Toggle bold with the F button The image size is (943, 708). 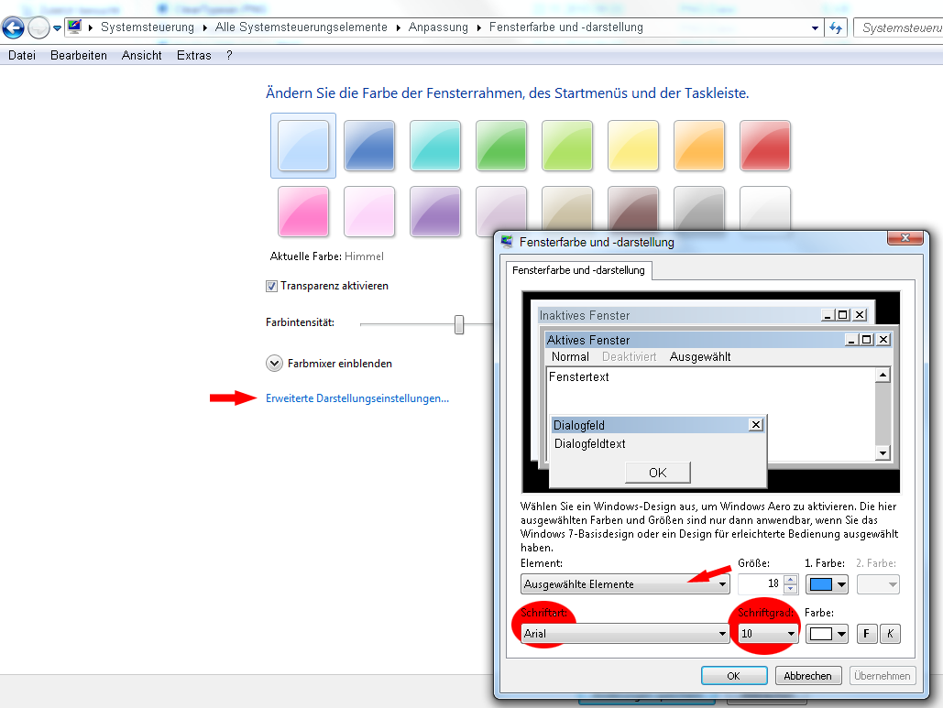tap(867, 634)
